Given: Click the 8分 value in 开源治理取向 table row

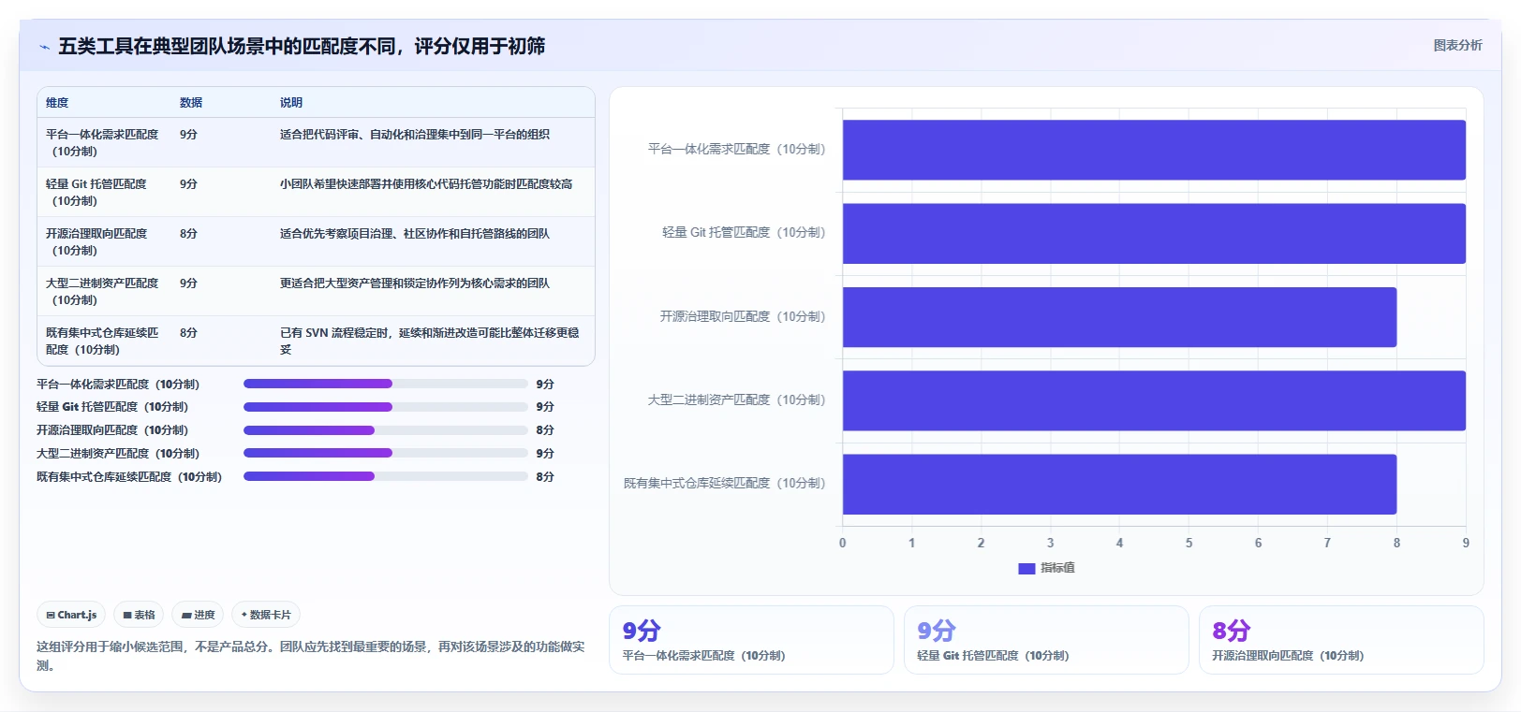Looking at the screenshot, I should click(188, 234).
